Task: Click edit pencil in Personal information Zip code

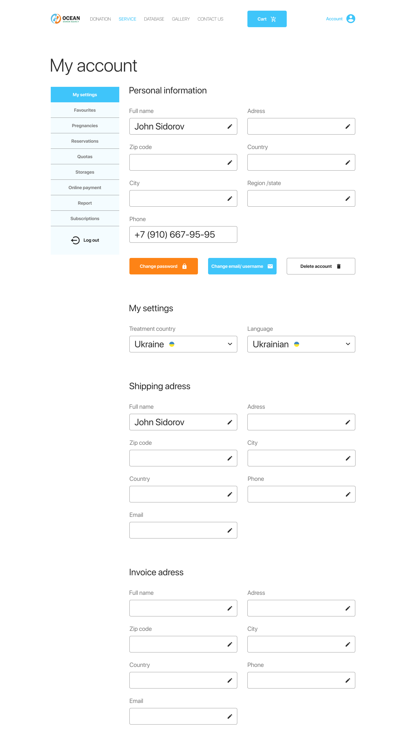Action: tap(230, 163)
